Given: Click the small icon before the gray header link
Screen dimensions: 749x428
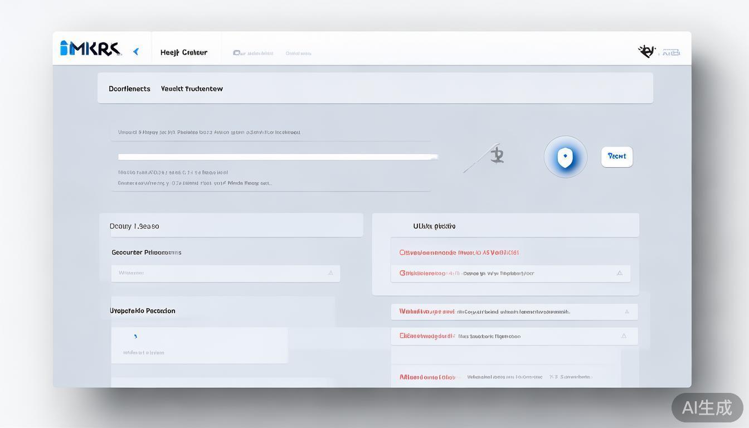Looking at the screenshot, I should point(236,53).
